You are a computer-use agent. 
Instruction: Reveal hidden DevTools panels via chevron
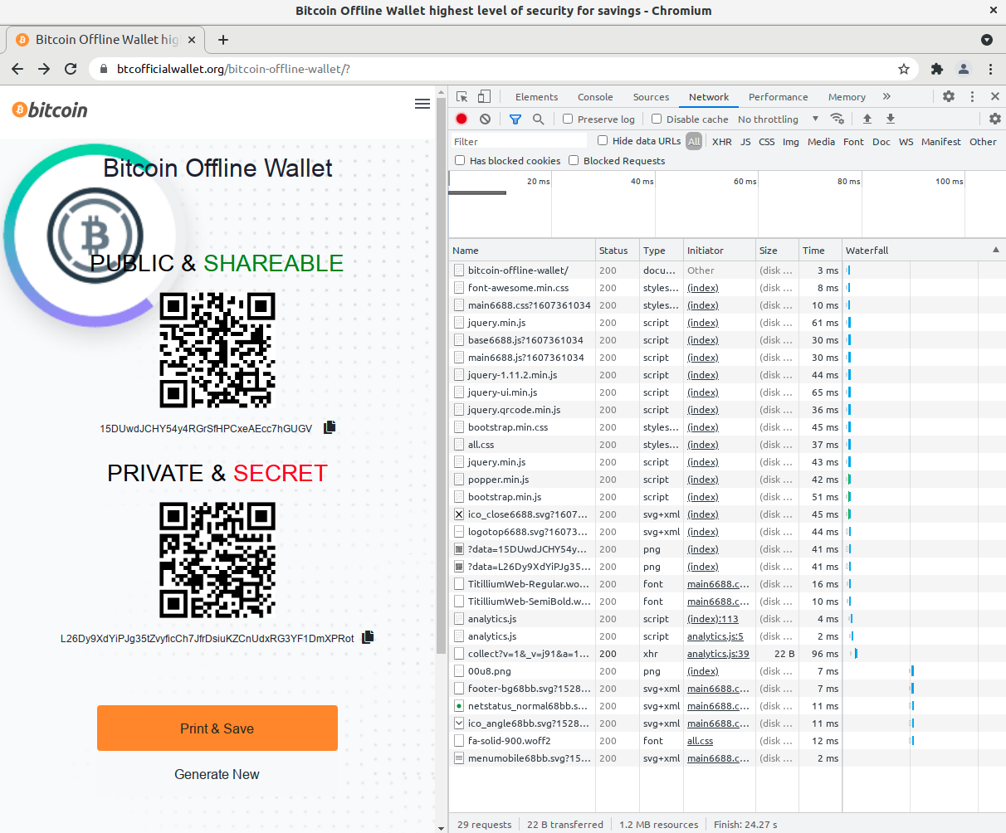pyautogui.click(x=886, y=96)
